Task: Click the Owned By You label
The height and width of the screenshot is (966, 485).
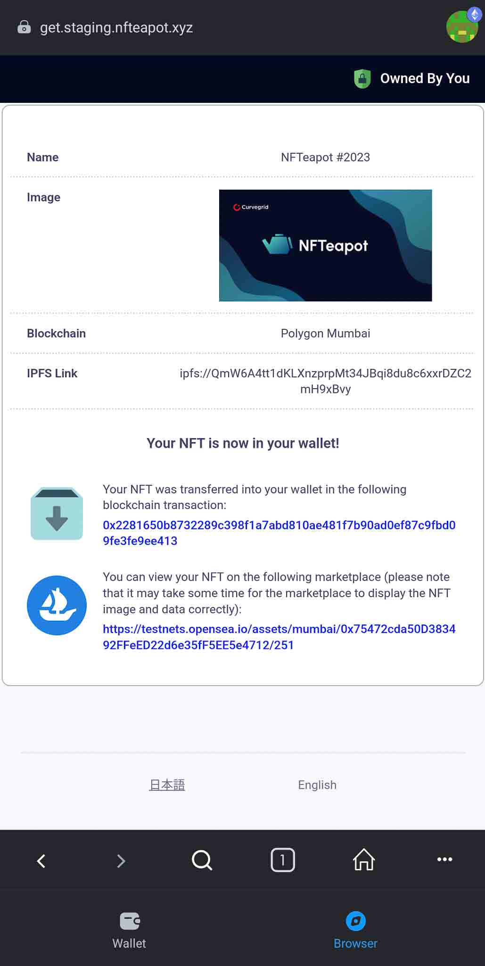Action: pos(425,78)
